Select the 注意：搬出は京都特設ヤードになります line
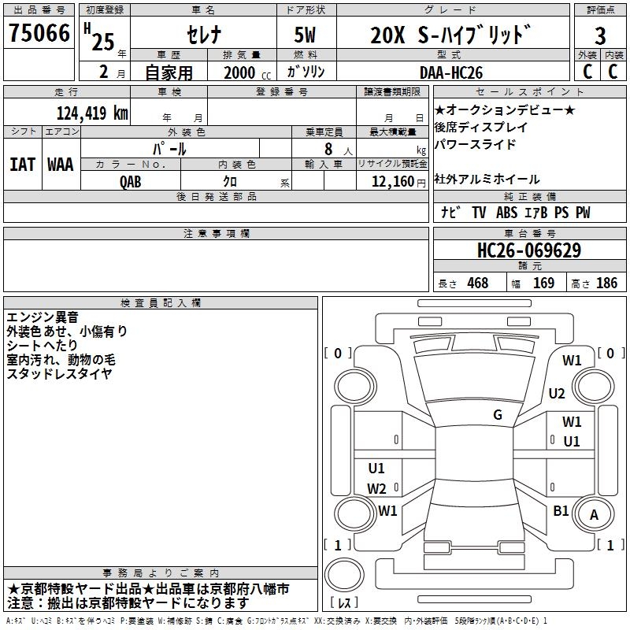The height and width of the screenshot is (630, 630). click(x=128, y=602)
